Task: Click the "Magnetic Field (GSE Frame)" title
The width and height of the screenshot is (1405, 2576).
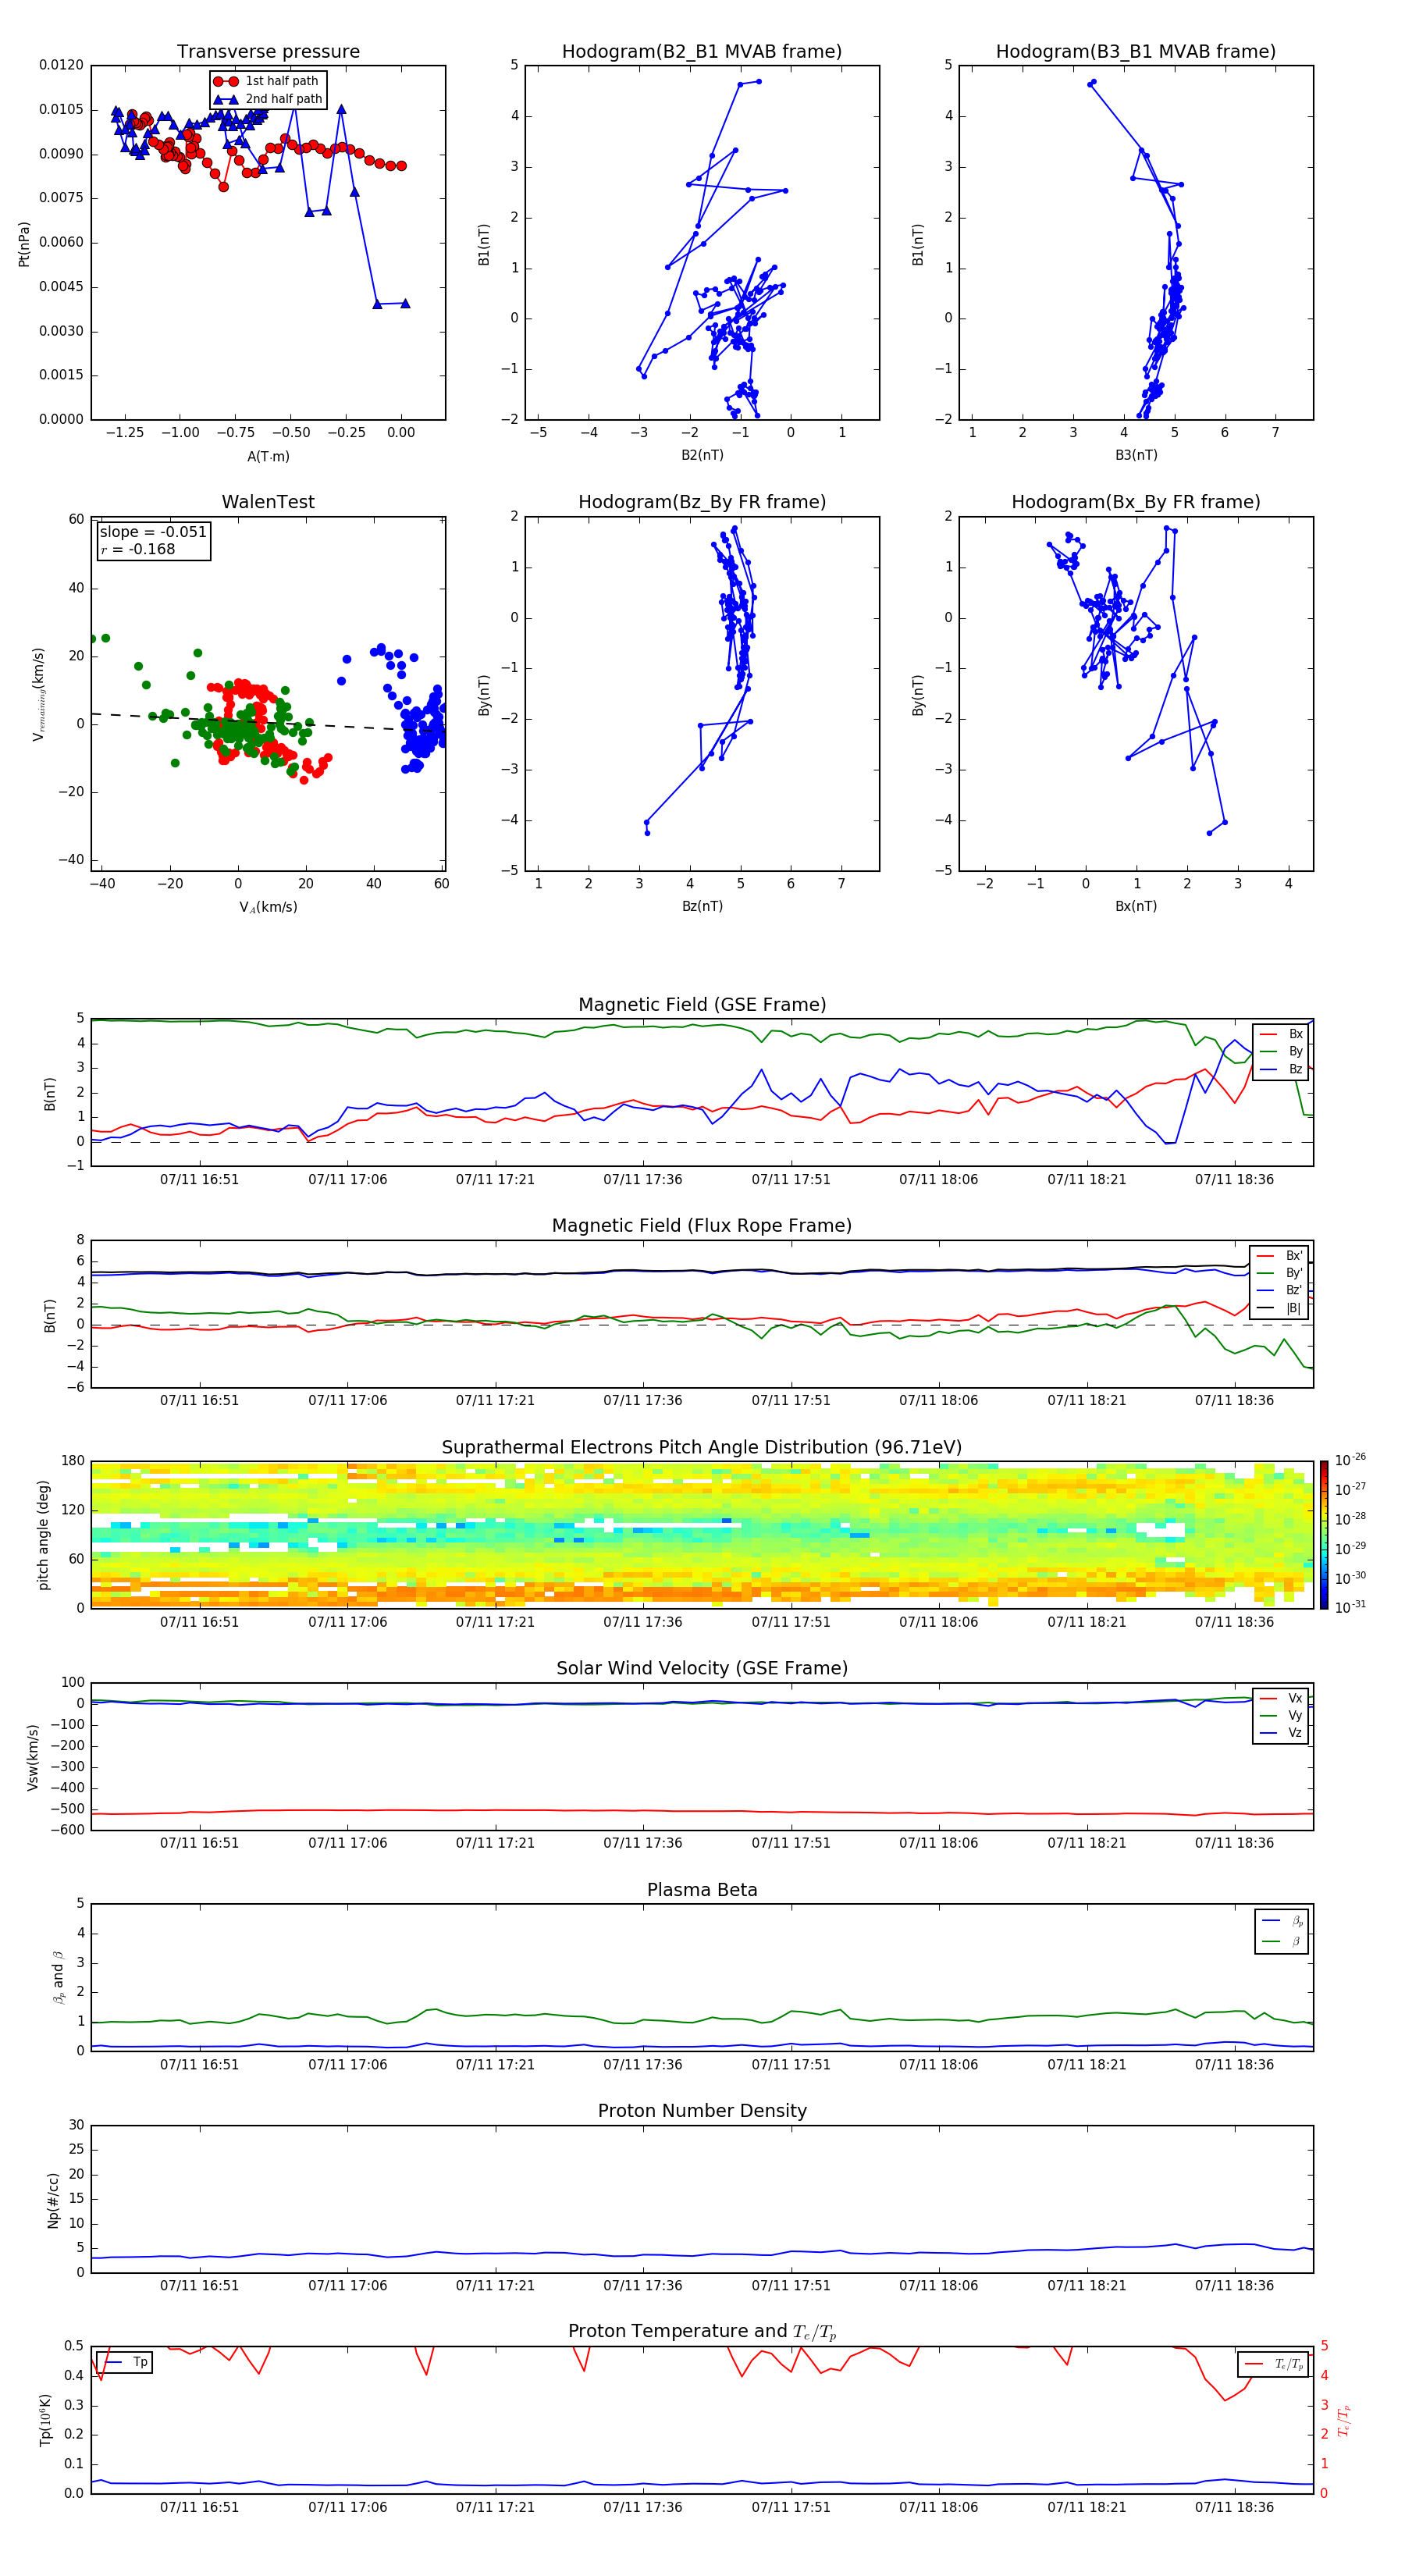Action: tap(702, 1005)
